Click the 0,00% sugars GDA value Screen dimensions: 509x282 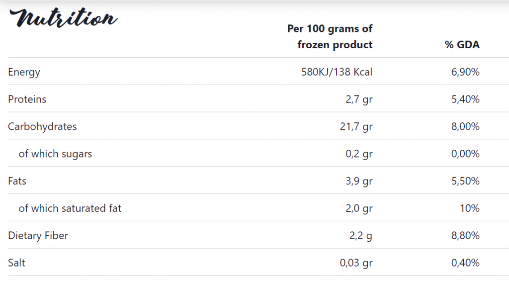point(465,154)
